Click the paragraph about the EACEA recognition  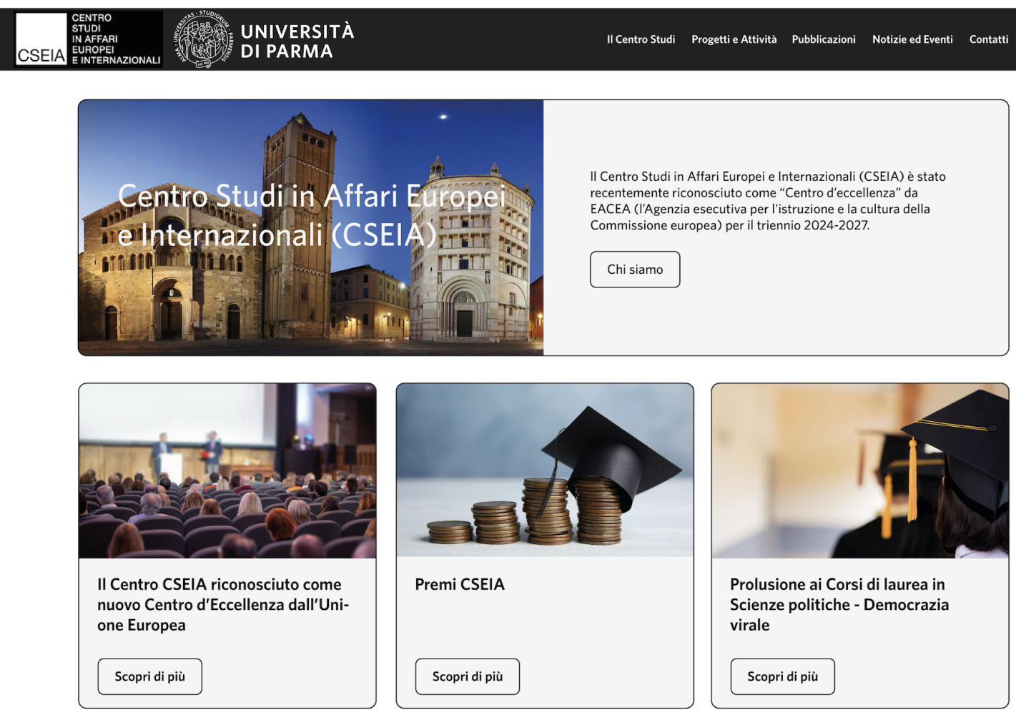click(768, 201)
